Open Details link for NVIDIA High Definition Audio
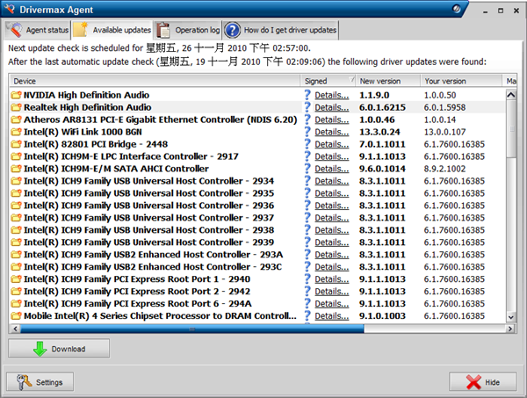The image size is (527, 398). tap(331, 95)
